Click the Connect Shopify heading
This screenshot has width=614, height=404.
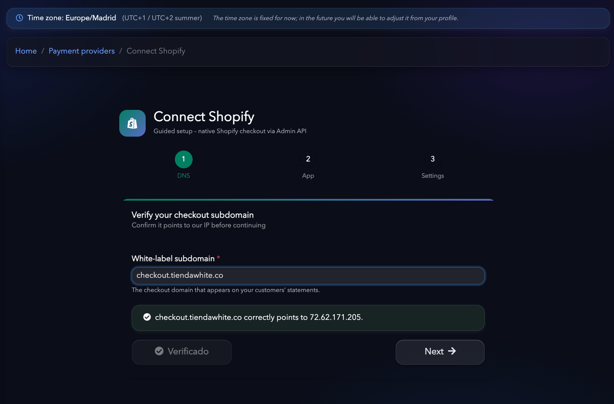204,117
